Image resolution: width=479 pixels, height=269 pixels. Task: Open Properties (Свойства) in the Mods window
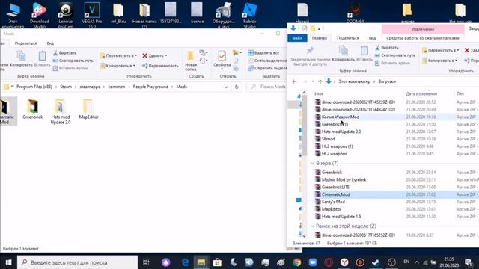(x=222, y=60)
